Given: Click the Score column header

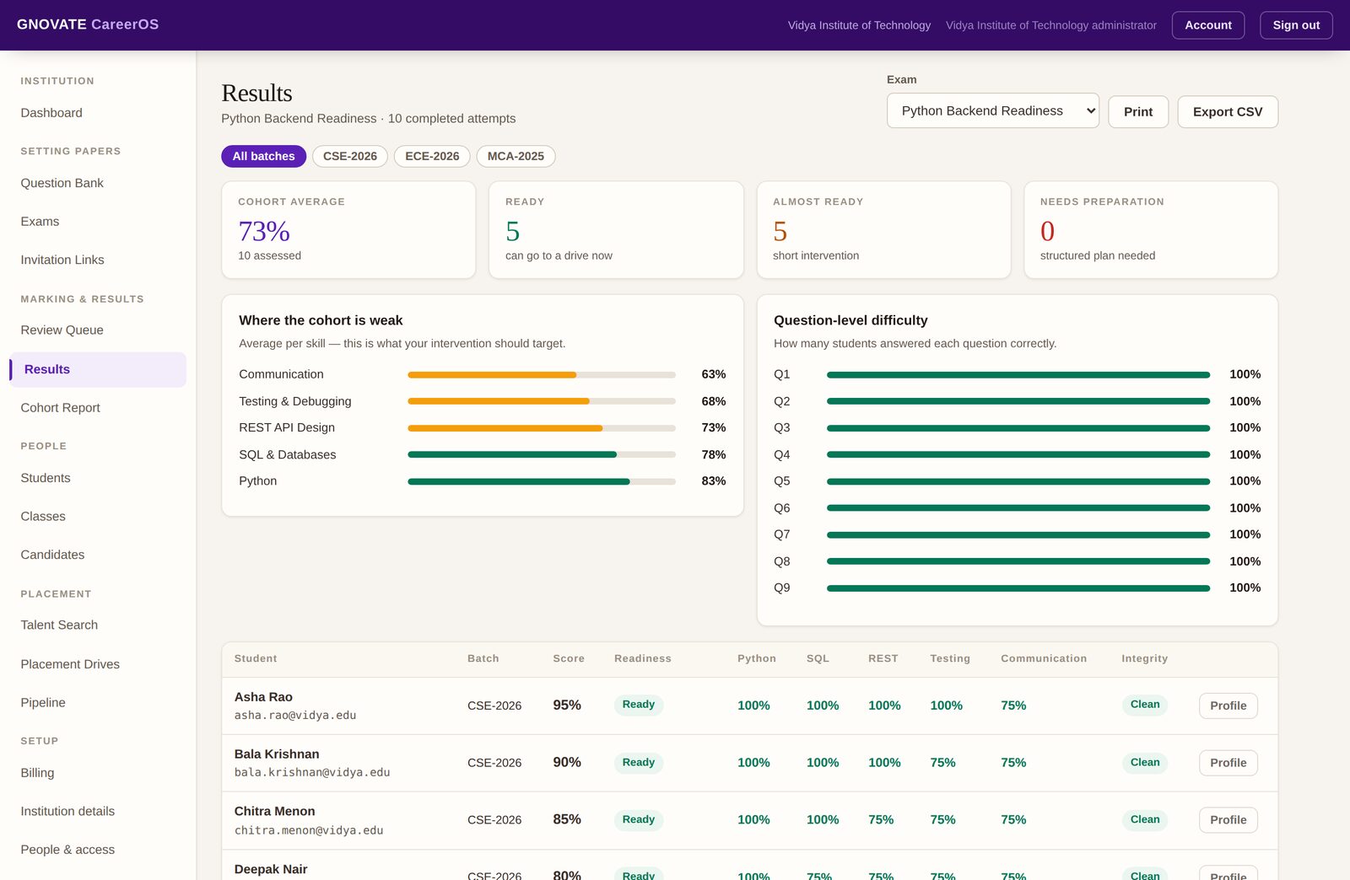Looking at the screenshot, I should pyautogui.click(x=569, y=658).
